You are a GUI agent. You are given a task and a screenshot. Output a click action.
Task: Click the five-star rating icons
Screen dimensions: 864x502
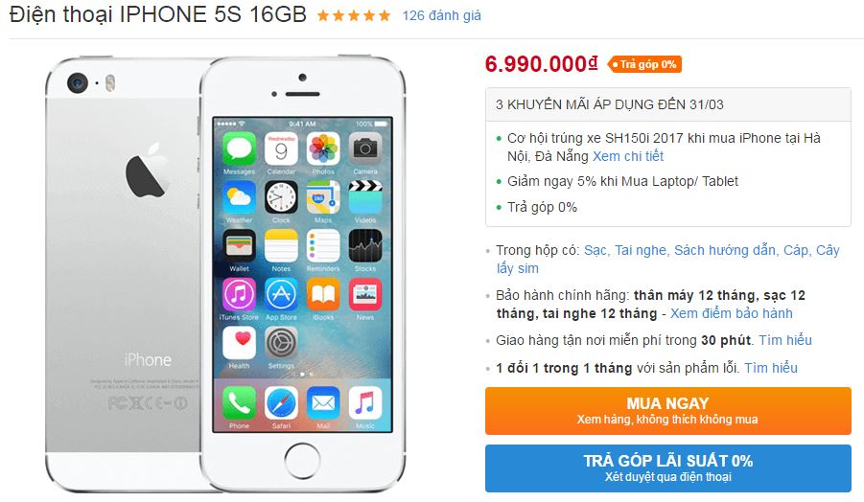(x=354, y=15)
